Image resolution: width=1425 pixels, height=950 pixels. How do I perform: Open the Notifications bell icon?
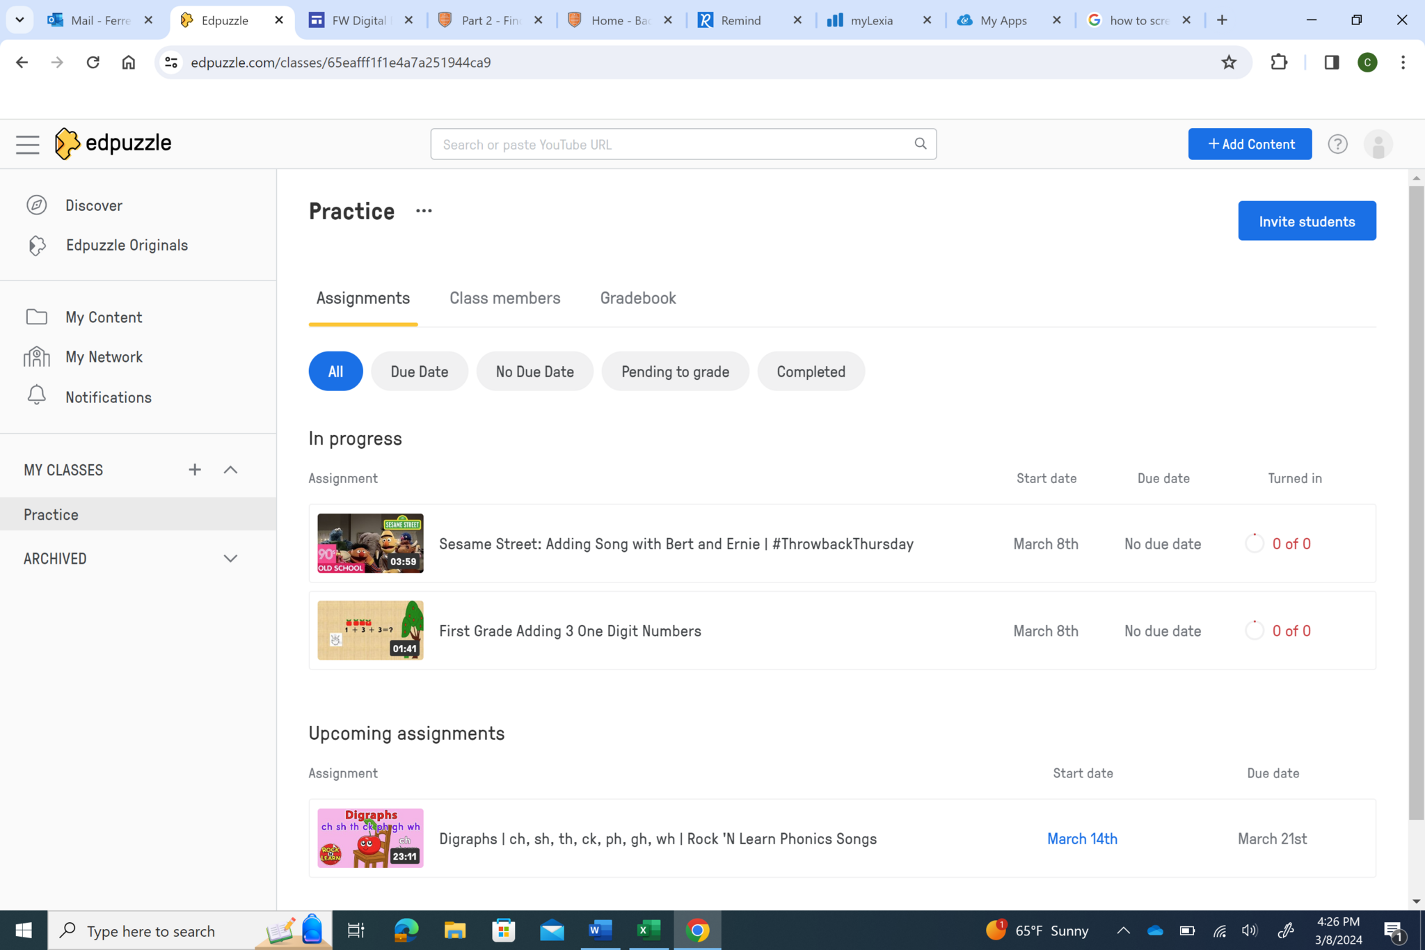36,396
